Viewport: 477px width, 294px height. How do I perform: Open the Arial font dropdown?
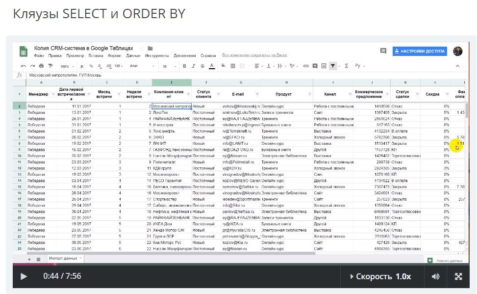(x=142, y=66)
